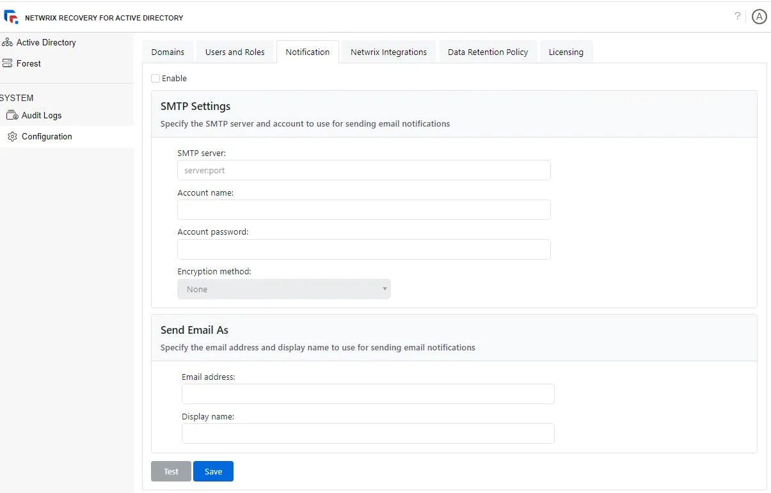
Task: Focus the Account name input field
Action: [364, 210]
